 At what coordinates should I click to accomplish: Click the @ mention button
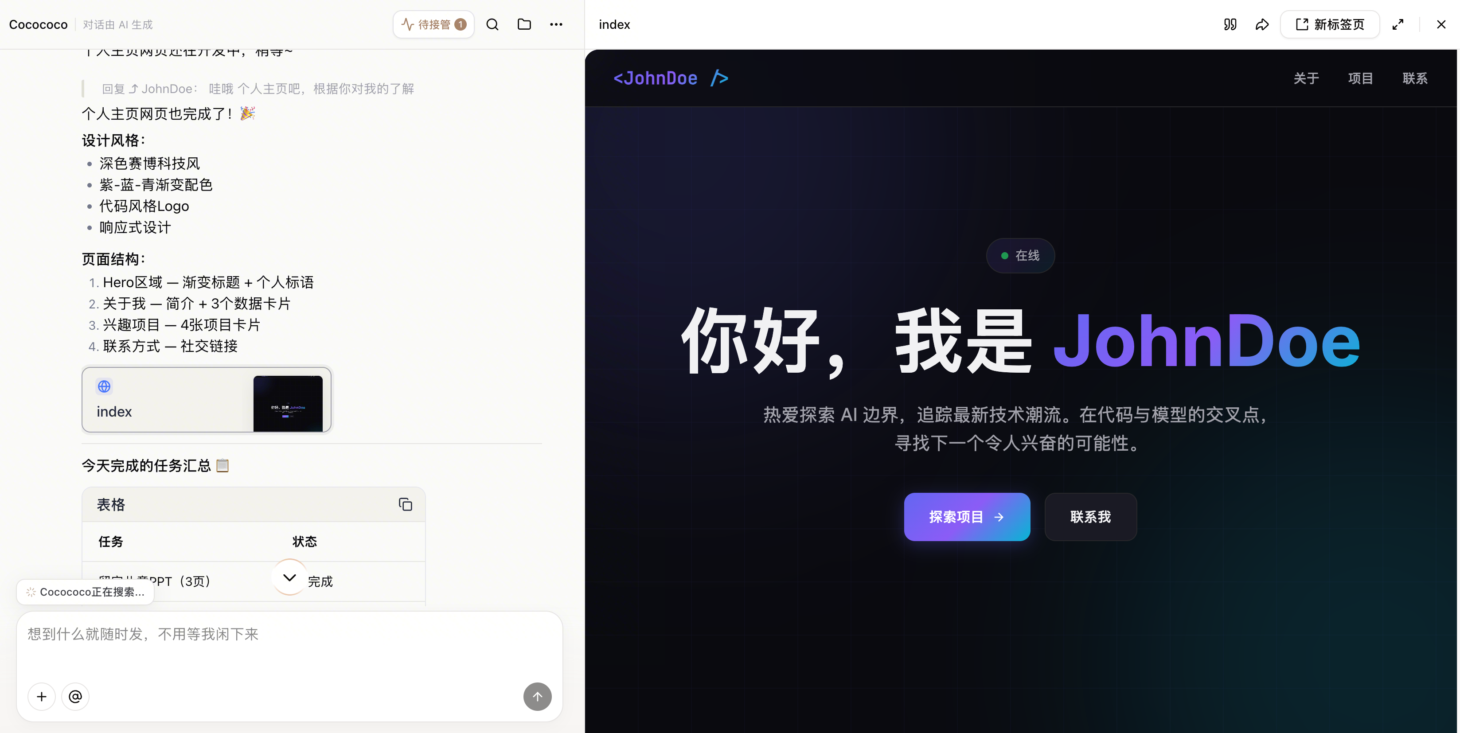coord(75,696)
